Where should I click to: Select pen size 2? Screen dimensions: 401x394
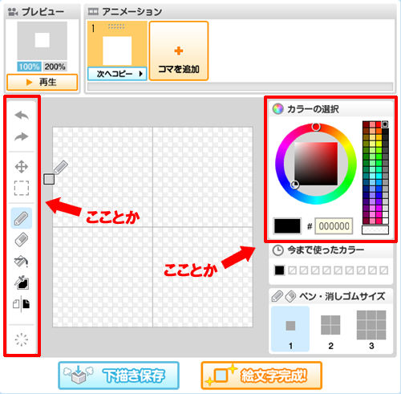(330, 329)
